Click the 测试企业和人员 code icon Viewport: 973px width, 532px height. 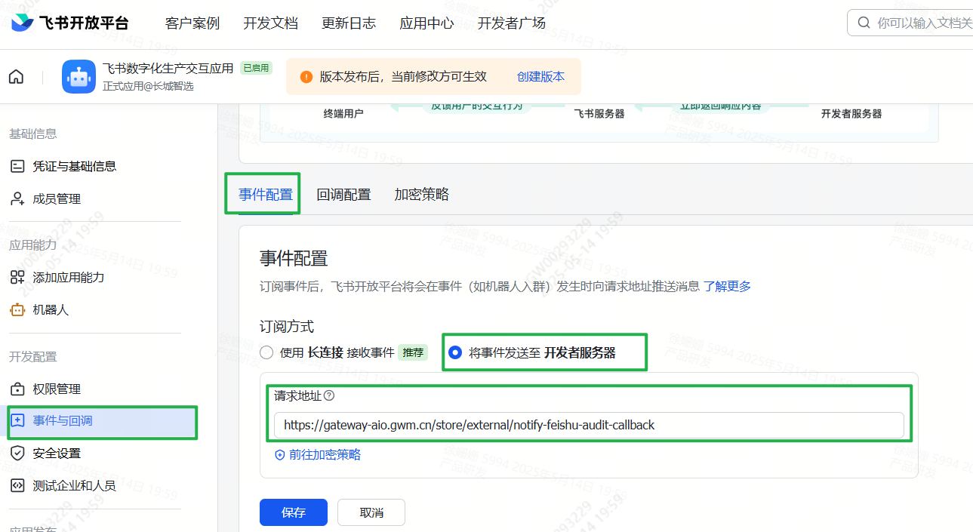(17, 485)
